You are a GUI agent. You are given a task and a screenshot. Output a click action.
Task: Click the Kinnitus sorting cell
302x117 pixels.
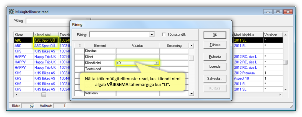click(174, 51)
